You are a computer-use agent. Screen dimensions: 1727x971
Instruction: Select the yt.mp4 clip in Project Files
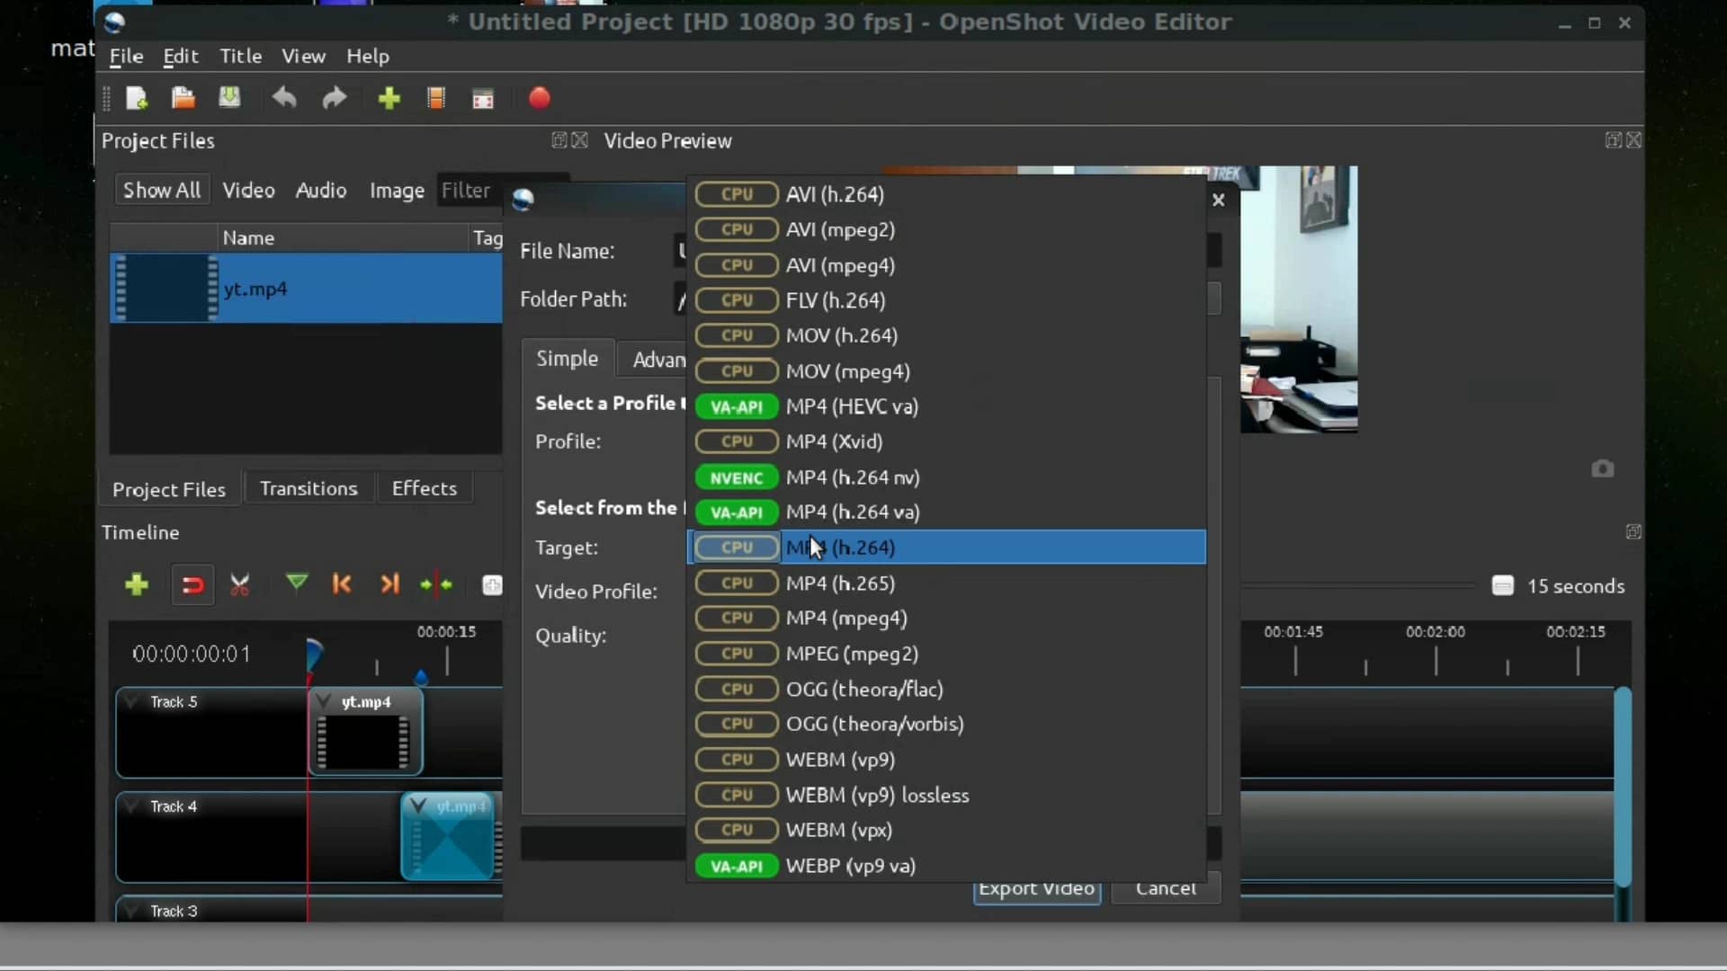pyautogui.click(x=257, y=288)
